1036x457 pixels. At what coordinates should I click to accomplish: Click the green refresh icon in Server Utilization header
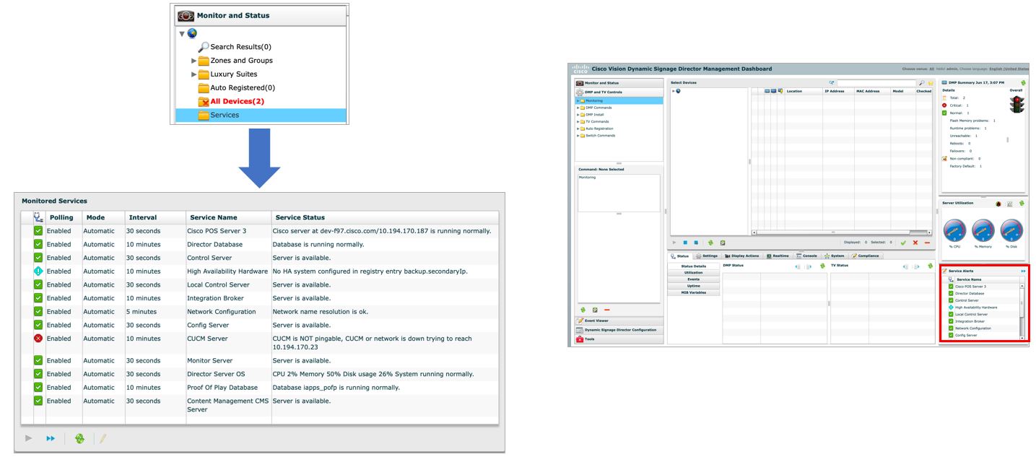(x=1022, y=203)
